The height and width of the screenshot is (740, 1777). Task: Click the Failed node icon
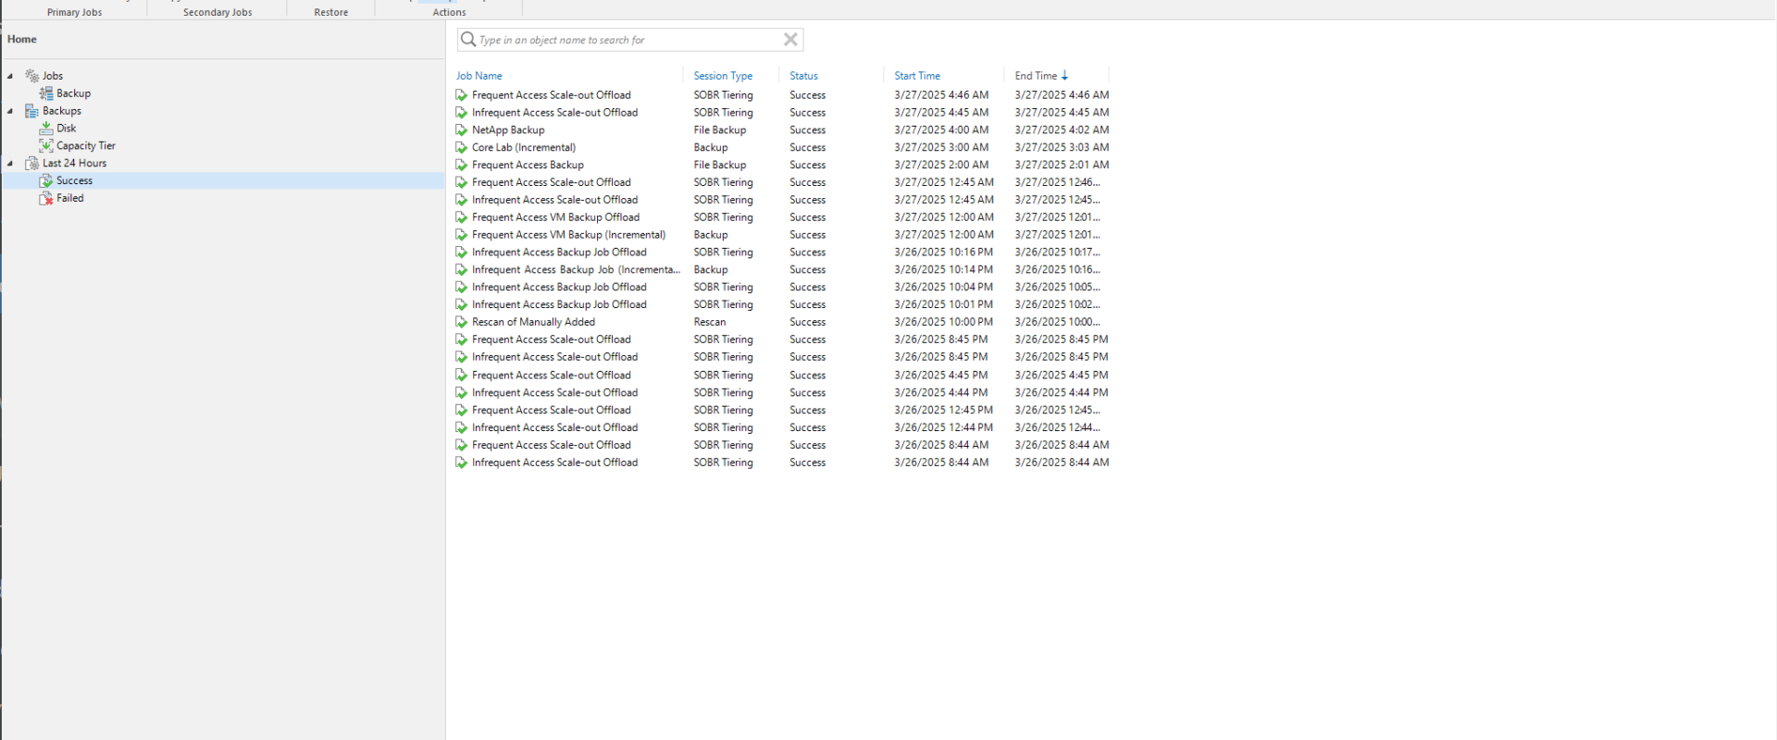46,199
